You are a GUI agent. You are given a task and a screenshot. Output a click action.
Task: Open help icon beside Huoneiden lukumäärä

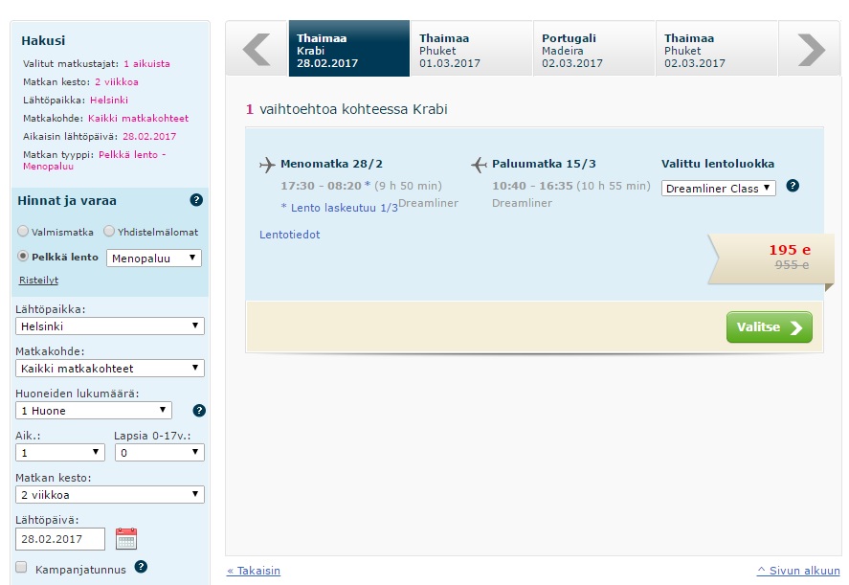click(199, 410)
